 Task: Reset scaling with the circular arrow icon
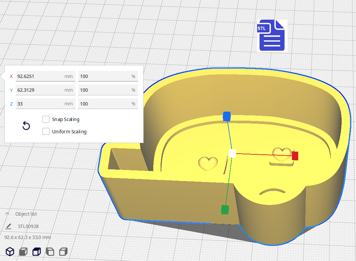click(x=26, y=126)
